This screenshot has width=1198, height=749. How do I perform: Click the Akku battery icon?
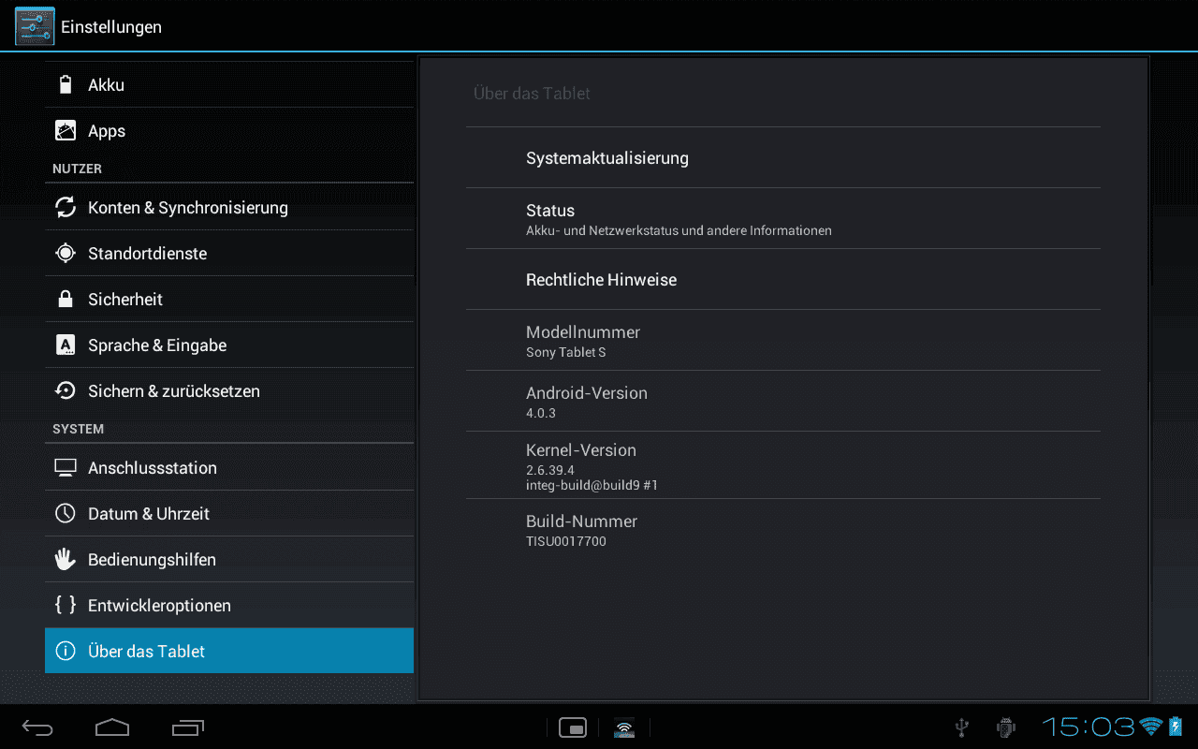coord(66,84)
